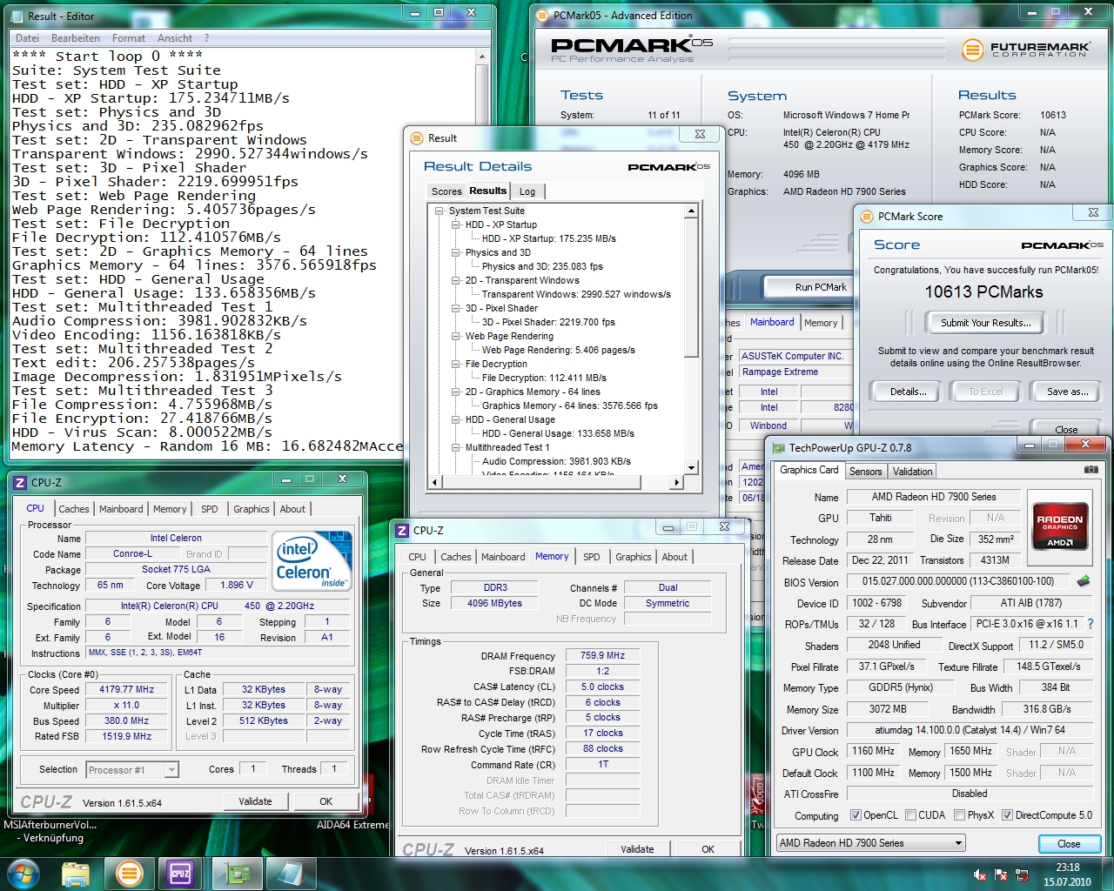Click PCMark Score dialog title bar icon
The height and width of the screenshot is (891, 1114).
click(867, 216)
